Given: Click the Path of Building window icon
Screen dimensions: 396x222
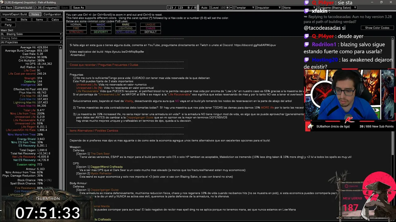Looking at the screenshot, I should (x=2, y=2).
